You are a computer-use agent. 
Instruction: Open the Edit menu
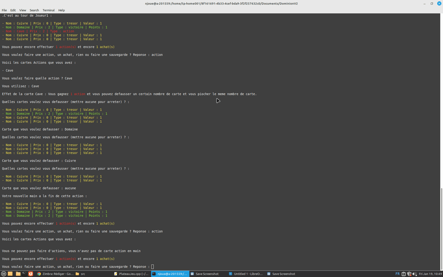(13, 10)
